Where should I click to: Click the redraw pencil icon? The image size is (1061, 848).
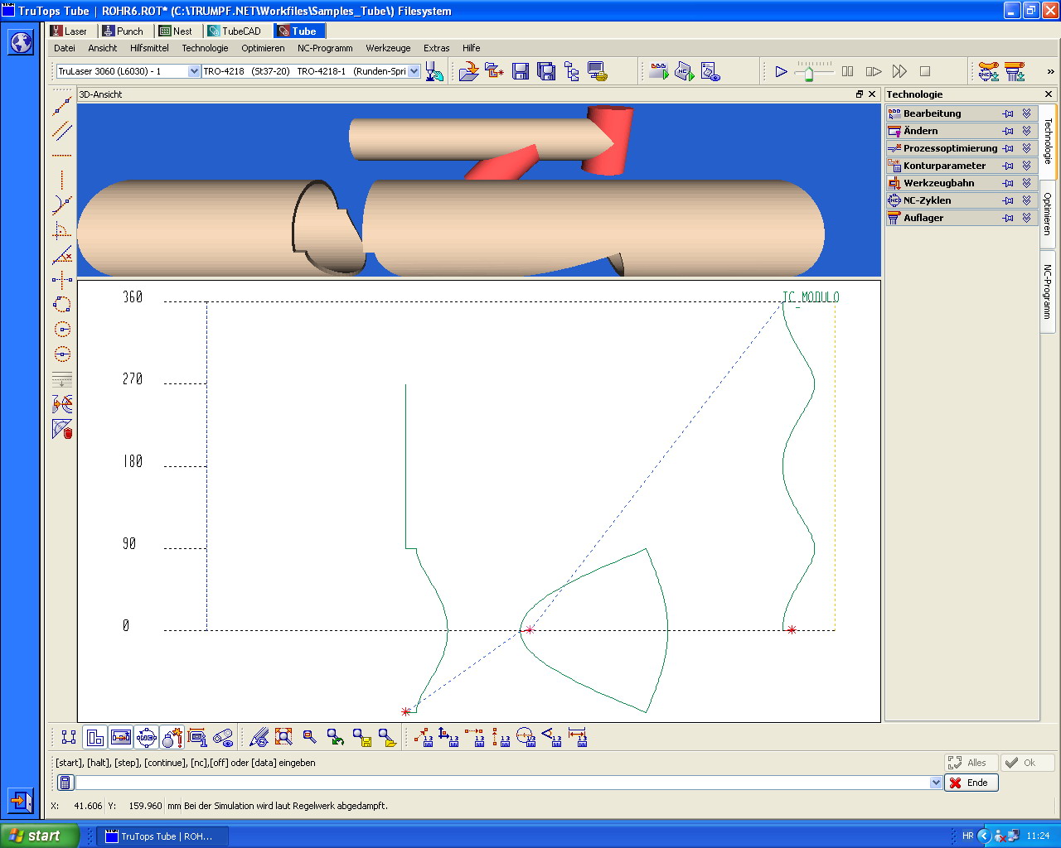(259, 737)
